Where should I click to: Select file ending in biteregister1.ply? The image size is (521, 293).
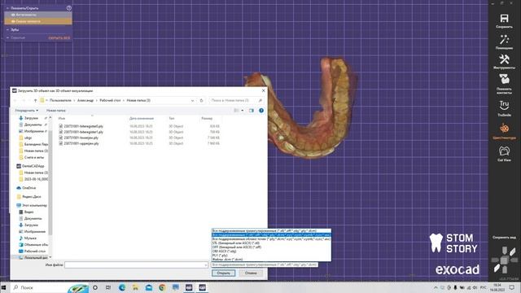tap(83, 132)
